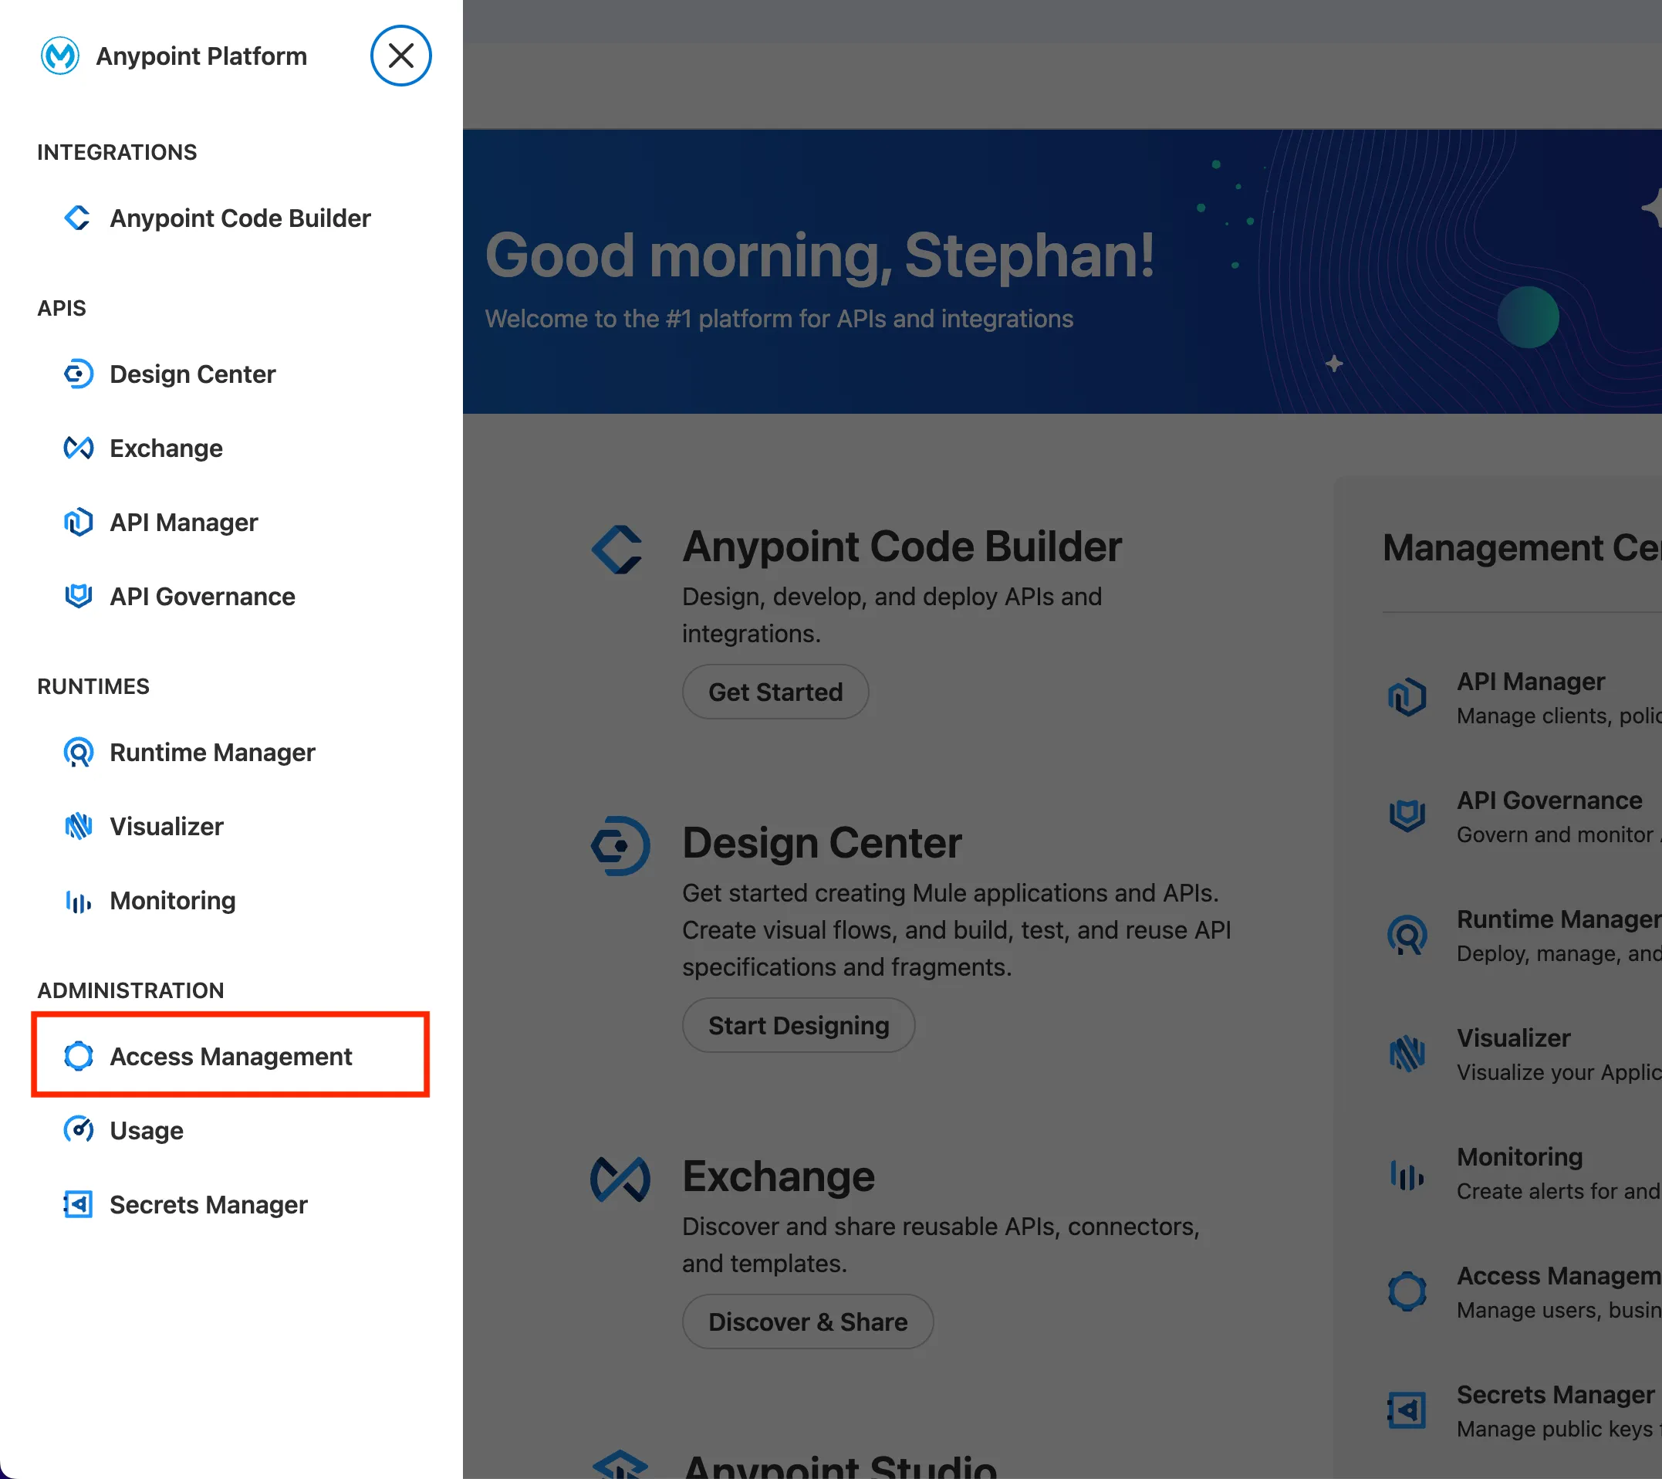Click the Anypoint Code Builder sidebar icon

[x=78, y=218]
